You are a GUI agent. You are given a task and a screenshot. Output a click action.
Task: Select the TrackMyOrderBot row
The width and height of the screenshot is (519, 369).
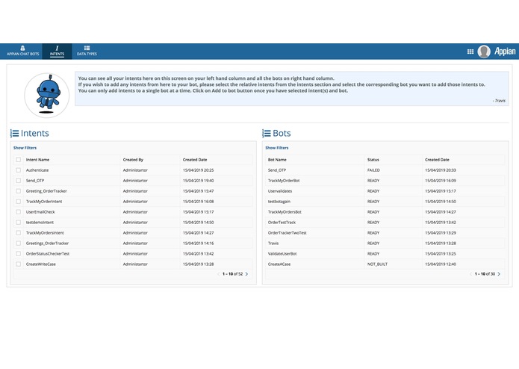[x=385, y=181]
